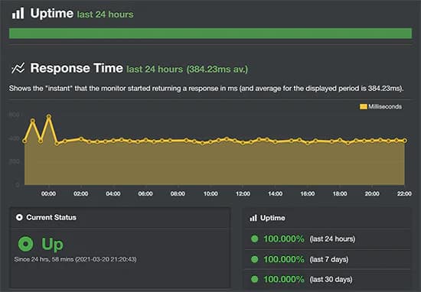The image size is (421, 292).
Task: Click the Since 24 hrs, 58 mins timestamp
Action: (x=75, y=259)
